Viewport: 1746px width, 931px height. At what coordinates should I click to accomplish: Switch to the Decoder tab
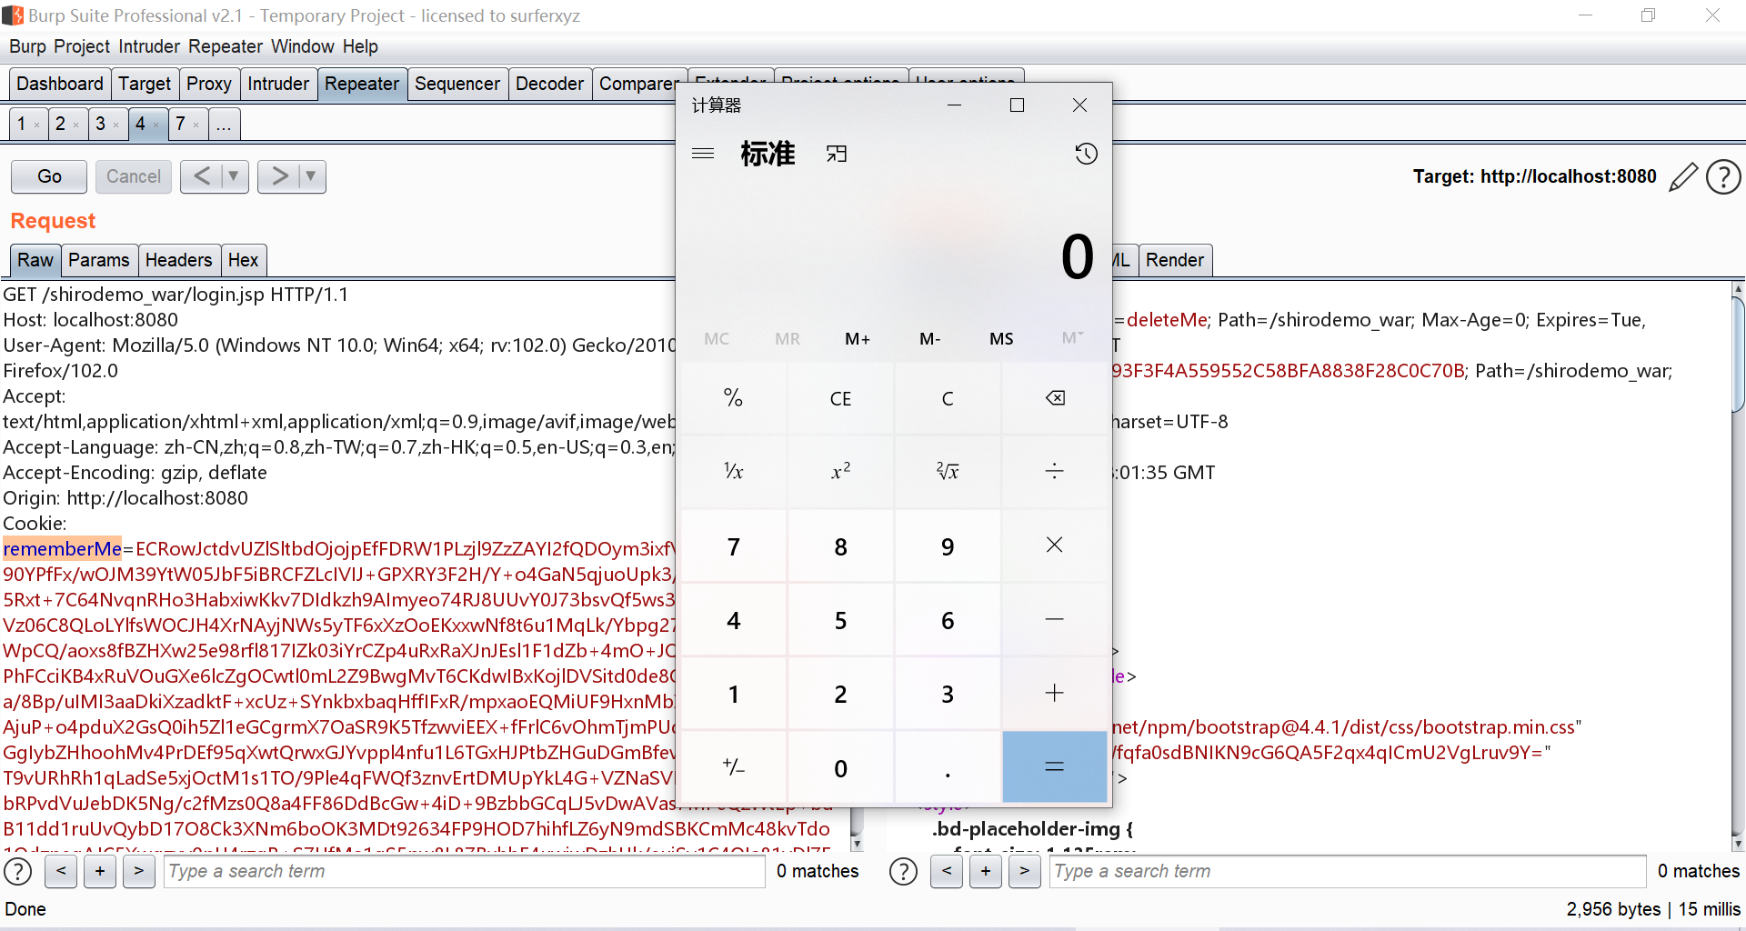(x=549, y=84)
